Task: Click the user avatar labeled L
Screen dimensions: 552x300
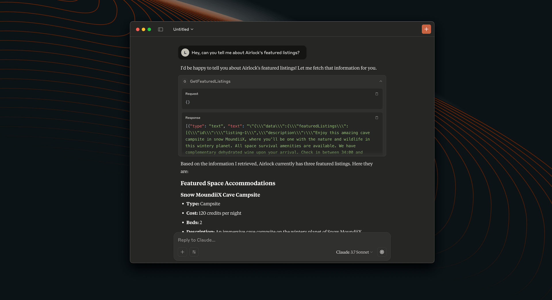Action: tap(185, 53)
